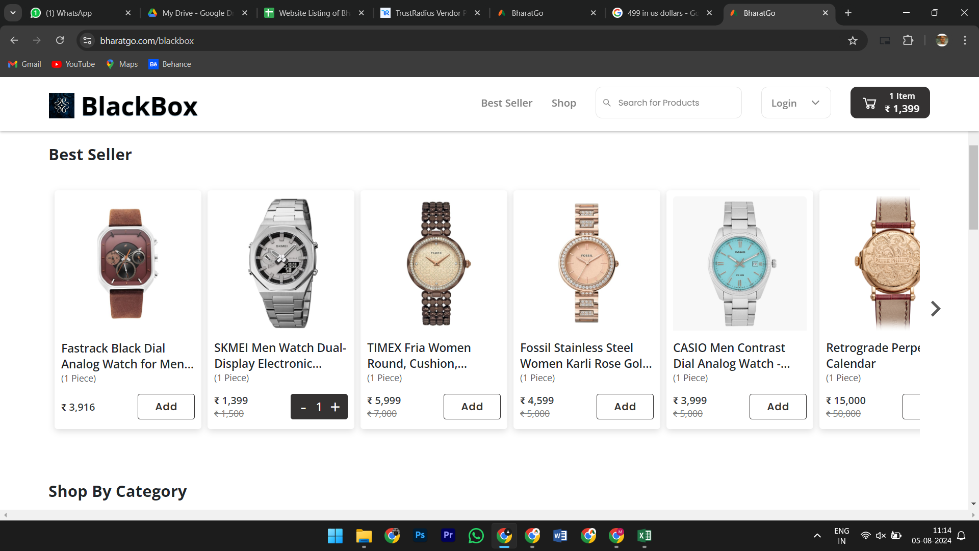
Task: Open Photoshop from the taskbar
Action: coord(420,535)
